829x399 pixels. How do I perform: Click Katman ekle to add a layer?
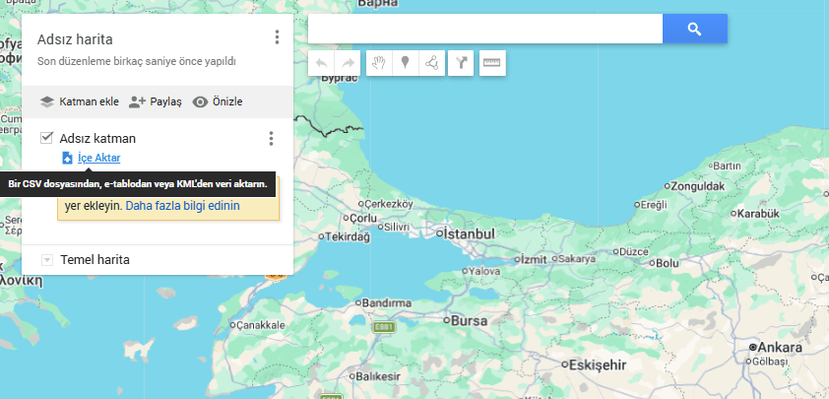tap(79, 101)
